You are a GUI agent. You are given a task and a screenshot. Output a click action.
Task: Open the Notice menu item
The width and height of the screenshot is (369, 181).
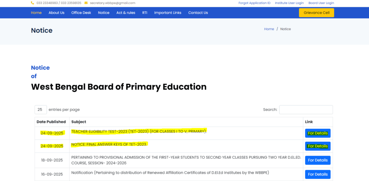coord(104,13)
